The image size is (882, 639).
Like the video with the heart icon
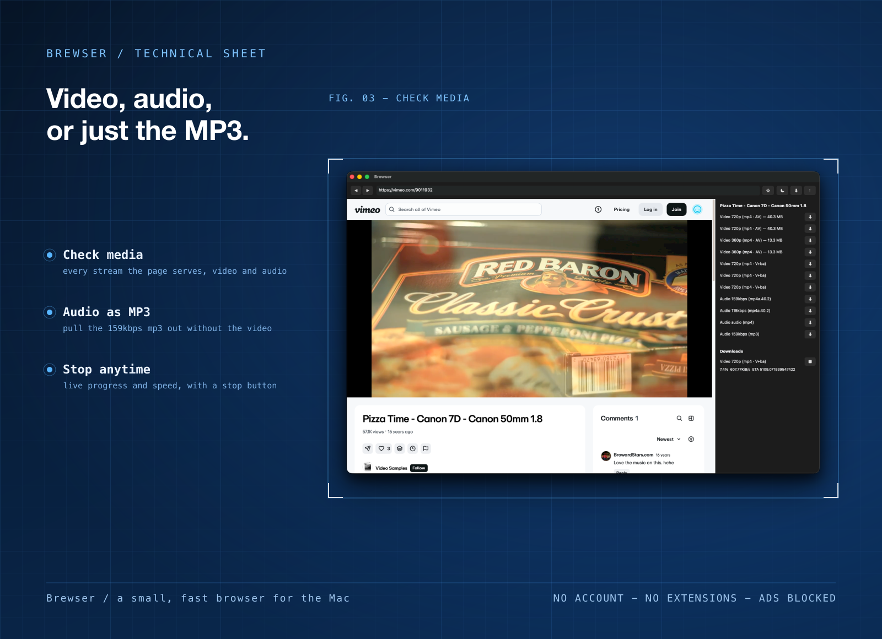point(384,448)
